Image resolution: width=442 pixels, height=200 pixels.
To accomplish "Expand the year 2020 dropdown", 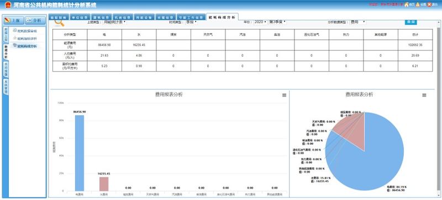I will point(260,21).
